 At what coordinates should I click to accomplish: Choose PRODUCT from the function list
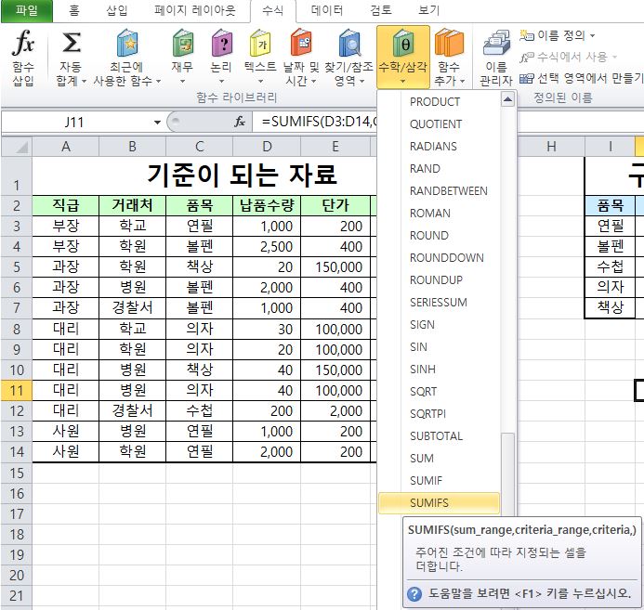coord(439,102)
